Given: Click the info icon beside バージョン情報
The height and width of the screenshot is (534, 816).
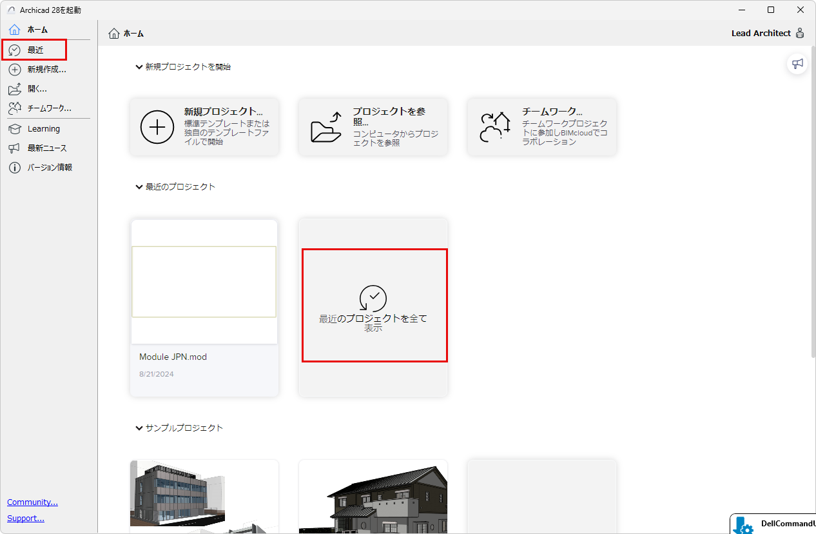Looking at the screenshot, I should click(15, 168).
